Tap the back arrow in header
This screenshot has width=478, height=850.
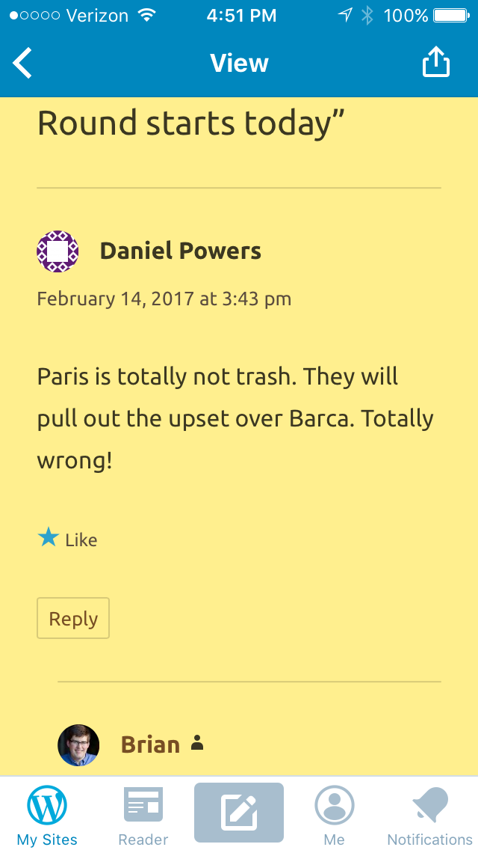pyautogui.click(x=22, y=63)
